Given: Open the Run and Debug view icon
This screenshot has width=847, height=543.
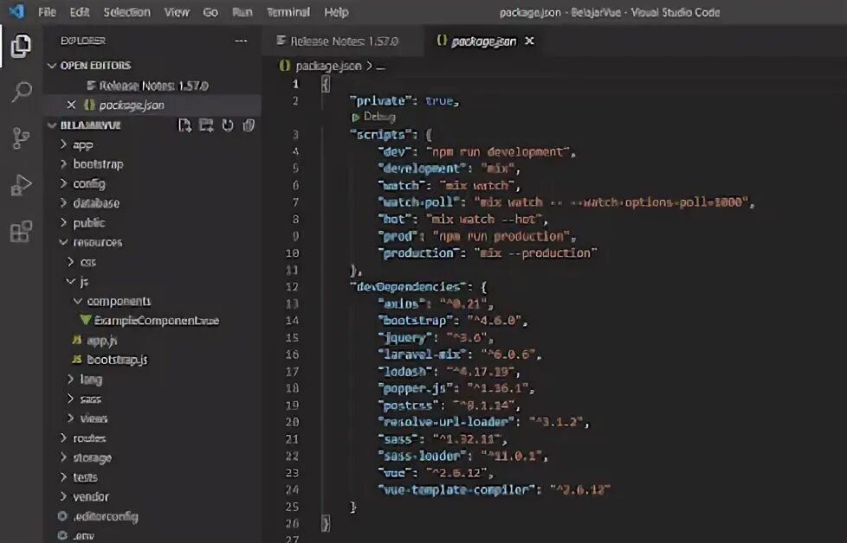Looking at the screenshot, I should pos(21,185).
